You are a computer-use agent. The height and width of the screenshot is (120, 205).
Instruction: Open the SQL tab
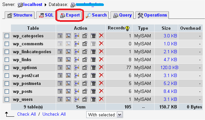pos(46,15)
